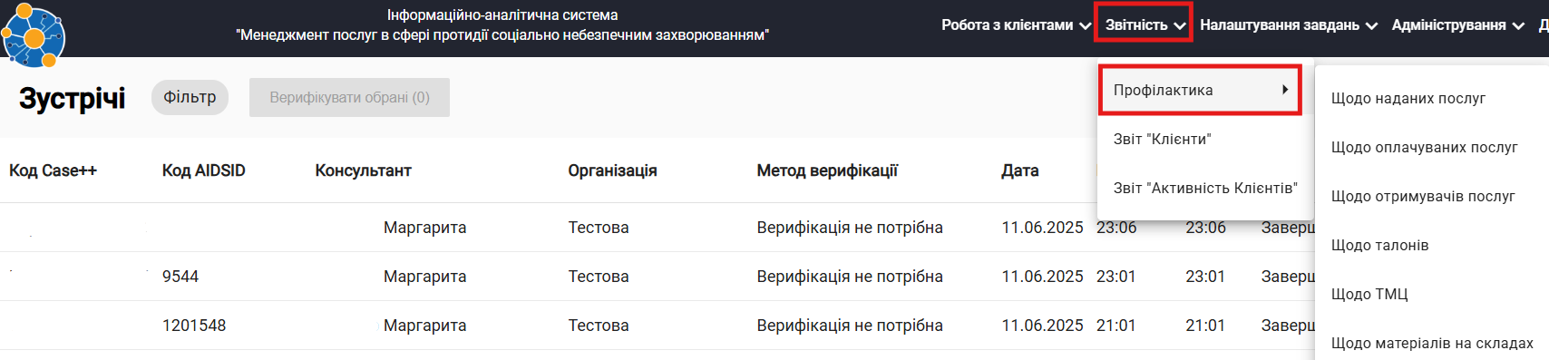Click the network logo icon at top-left
The image size is (1549, 360).
(x=33, y=35)
